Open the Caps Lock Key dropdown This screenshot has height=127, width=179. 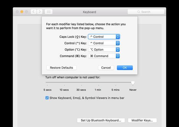[104, 37]
